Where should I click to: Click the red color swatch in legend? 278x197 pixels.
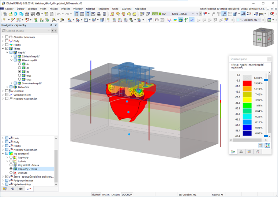click(x=247, y=83)
